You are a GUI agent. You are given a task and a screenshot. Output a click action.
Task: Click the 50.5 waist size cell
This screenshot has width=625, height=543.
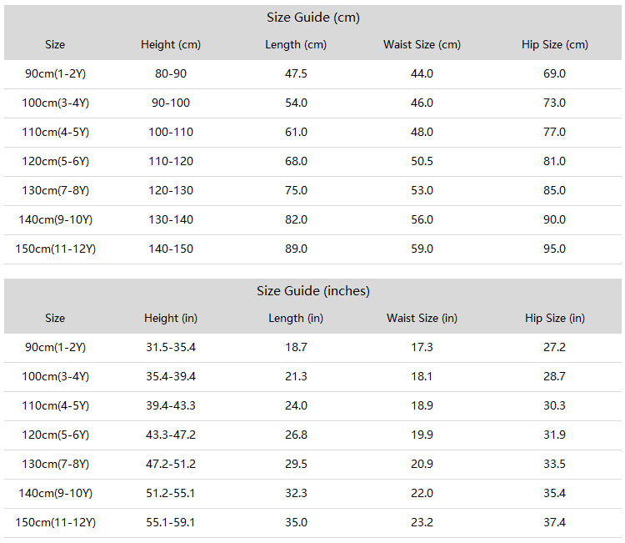coord(422,162)
